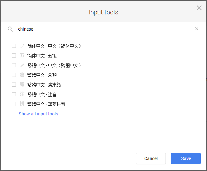Click the 简体中文 - 五笔 label
The height and width of the screenshot is (171, 207).
(42, 56)
